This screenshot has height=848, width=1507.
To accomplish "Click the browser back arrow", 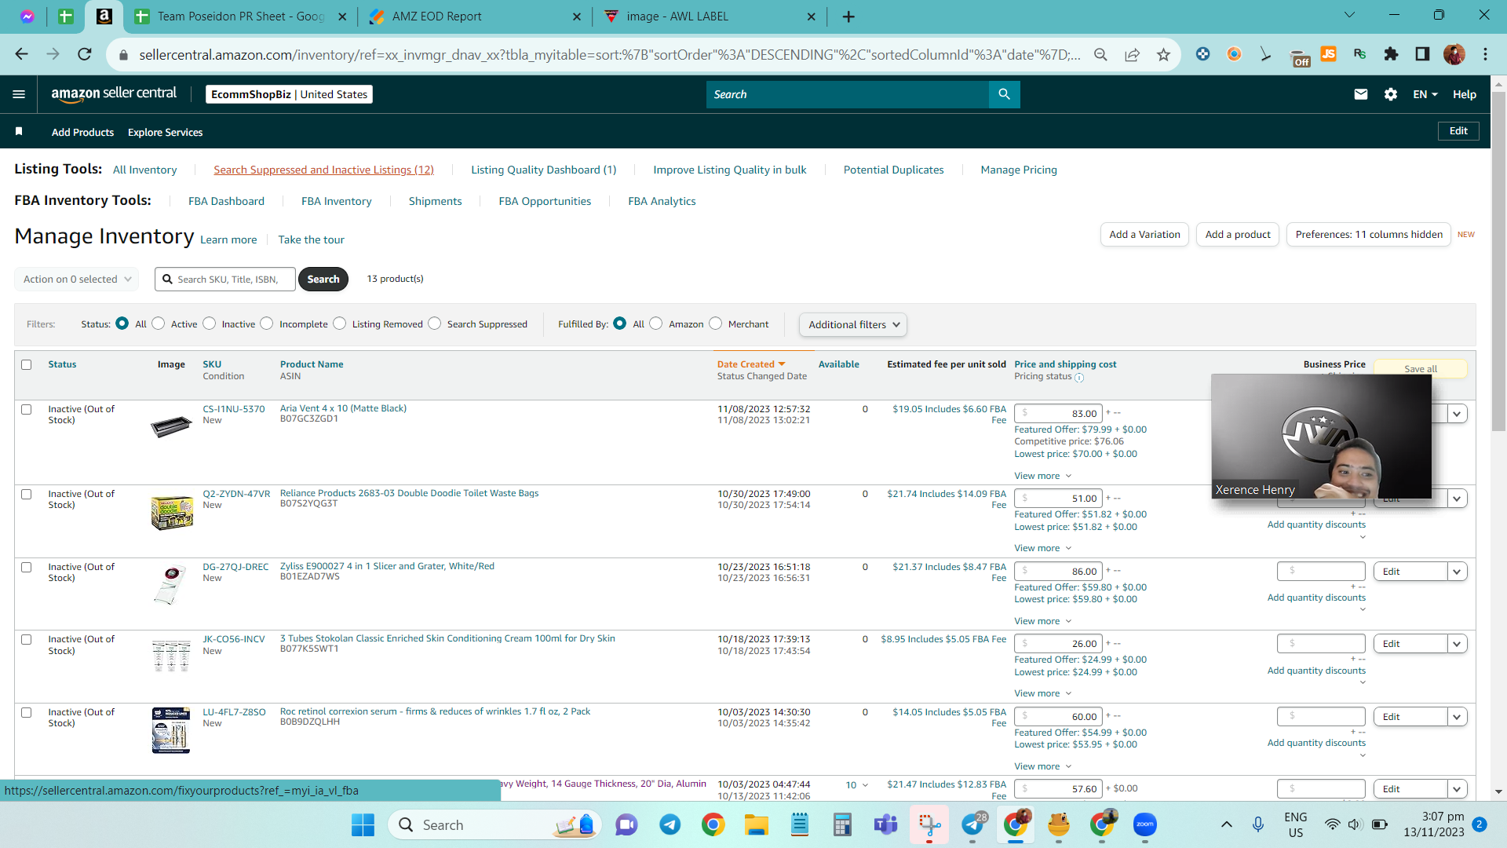I will [21, 54].
